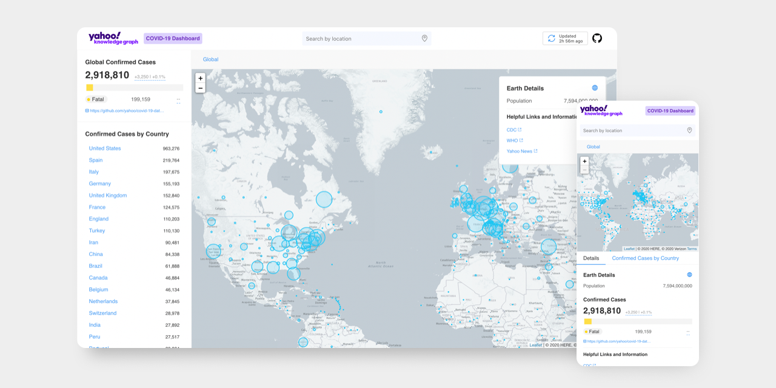Click the refresh icon beside Updated

click(x=551, y=38)
